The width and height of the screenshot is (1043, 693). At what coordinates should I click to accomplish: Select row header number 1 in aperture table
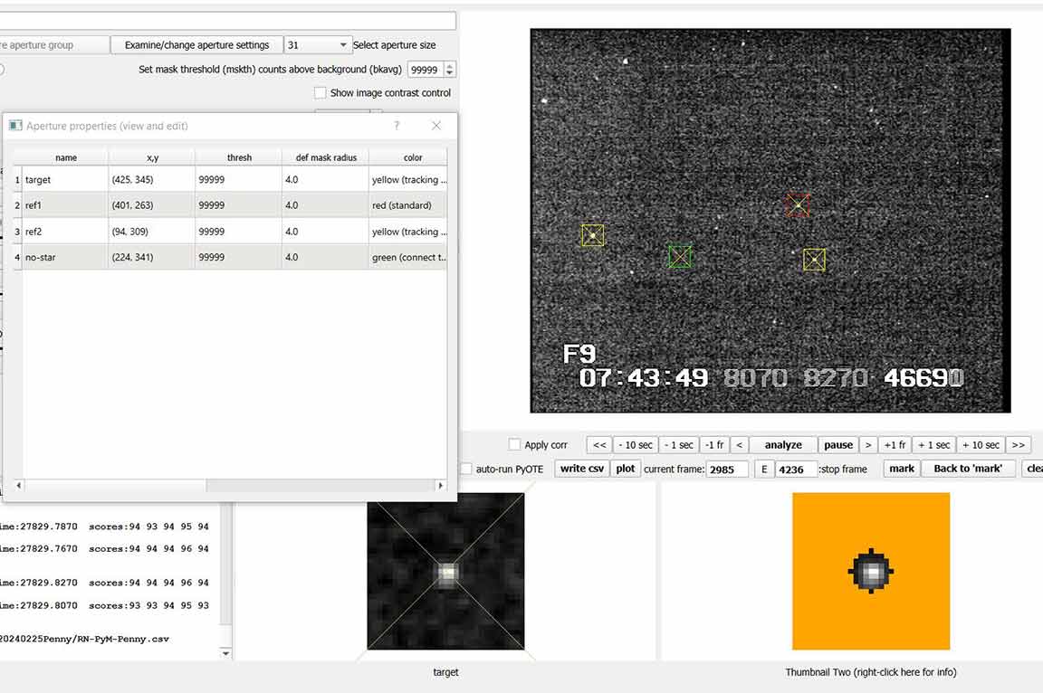[x=18, y=179]
